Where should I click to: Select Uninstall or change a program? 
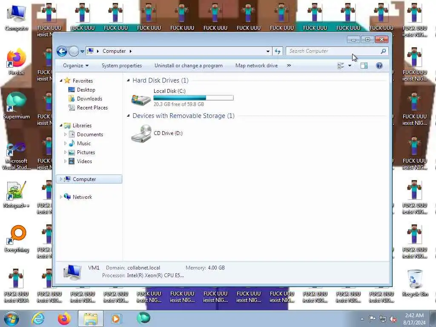point(189,66)
